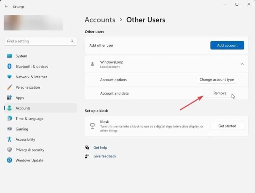Click the Personalization paintbrush icon
The width and height of the screenshot is (255, 193).
10,87
